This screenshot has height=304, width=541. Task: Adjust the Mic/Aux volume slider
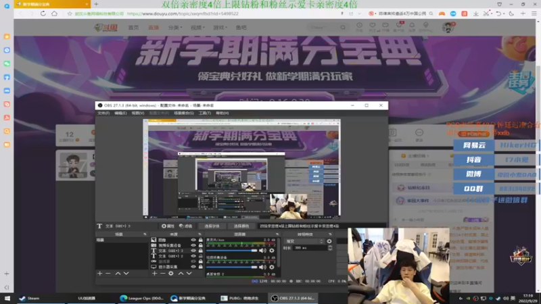pyautogui.click(x=232, y=251)
